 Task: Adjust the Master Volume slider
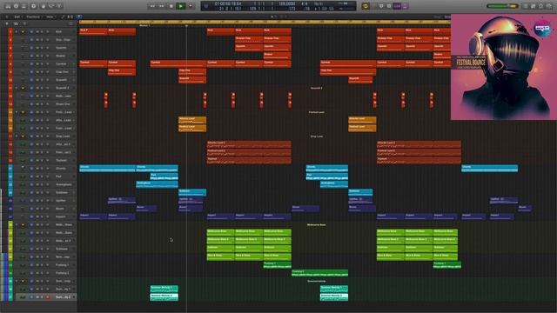503,6
